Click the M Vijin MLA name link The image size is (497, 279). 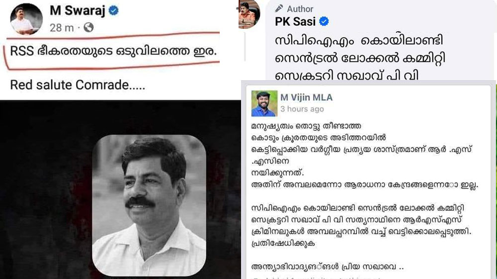point(307,97)
